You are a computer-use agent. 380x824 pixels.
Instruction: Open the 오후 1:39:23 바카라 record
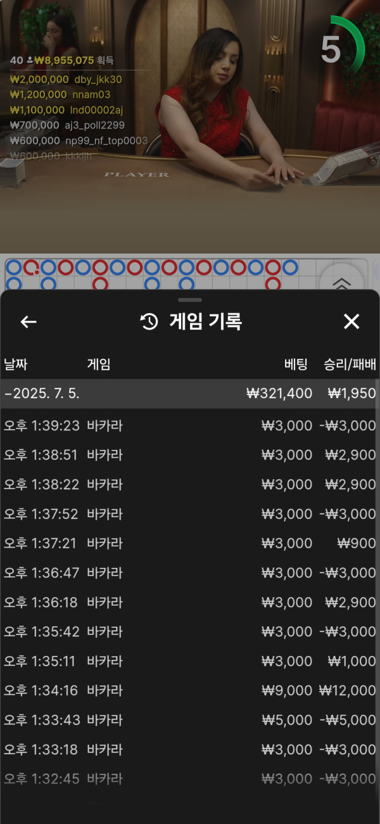coord(189,426)
